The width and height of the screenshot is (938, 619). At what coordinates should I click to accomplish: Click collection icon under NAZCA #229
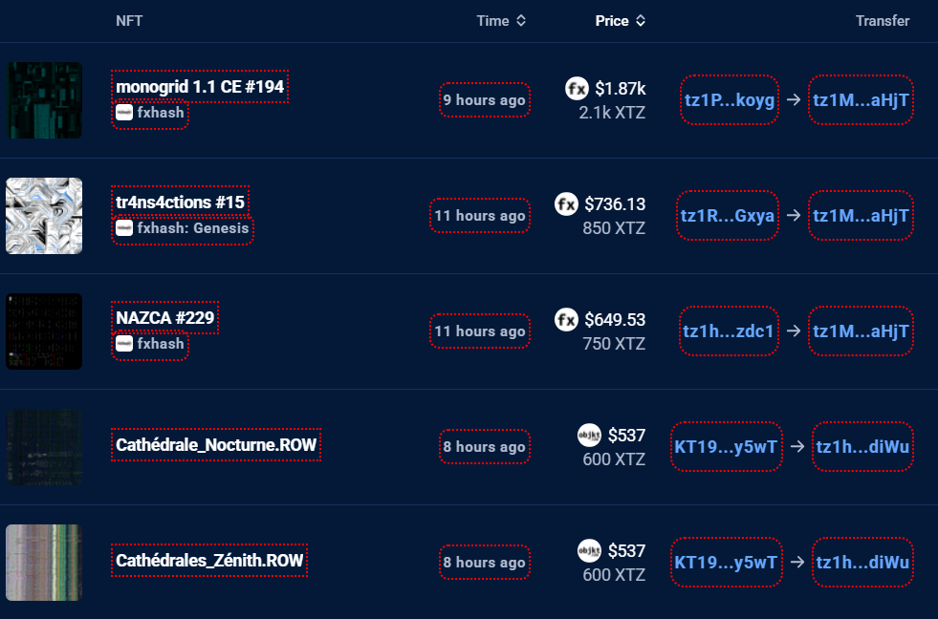click(x=123, y=343)
